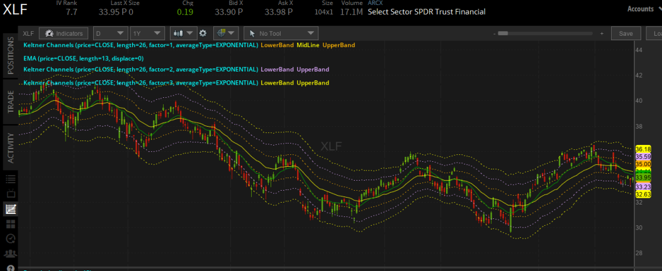This screenshot has height=271, width=662.
Task: Open the four-tile grid layout icon
Action: [x=11, y=224]
